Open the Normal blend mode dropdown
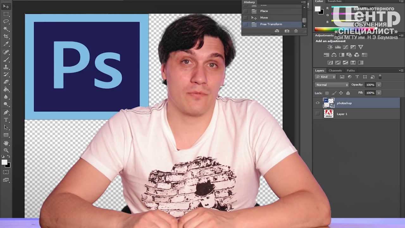The width and height of the screenshot is (405, 228). coord(332,85)
